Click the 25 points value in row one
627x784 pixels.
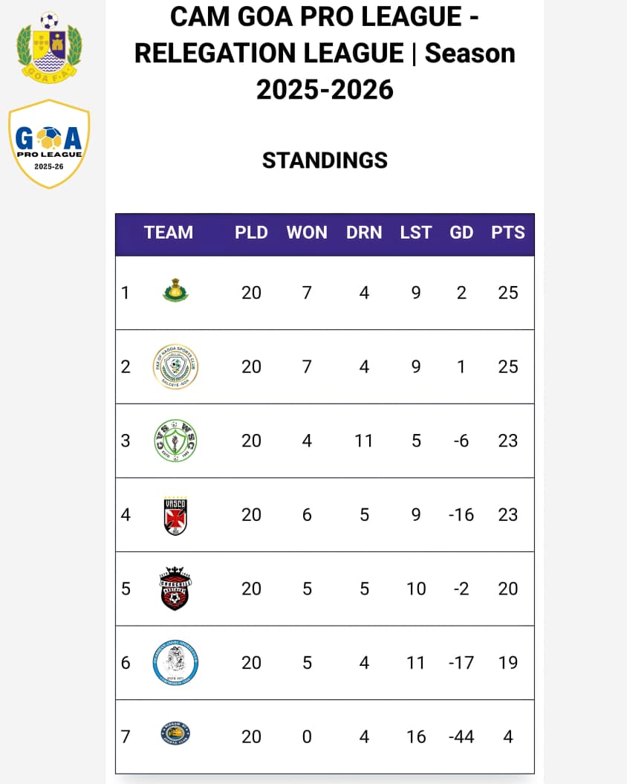click(508, 293)
